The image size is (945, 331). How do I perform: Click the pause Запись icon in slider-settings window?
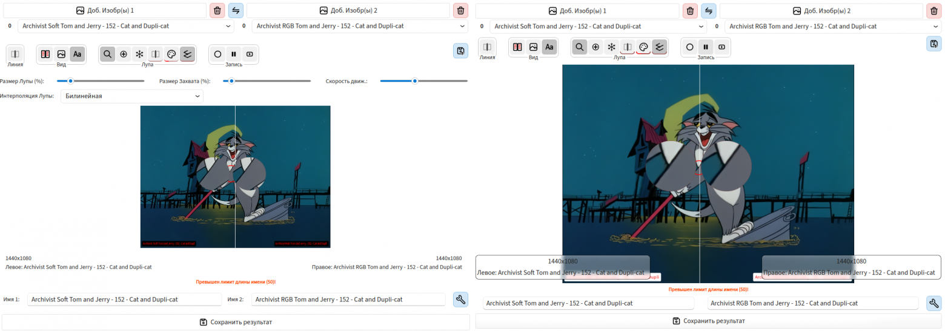tap(233, 54)
